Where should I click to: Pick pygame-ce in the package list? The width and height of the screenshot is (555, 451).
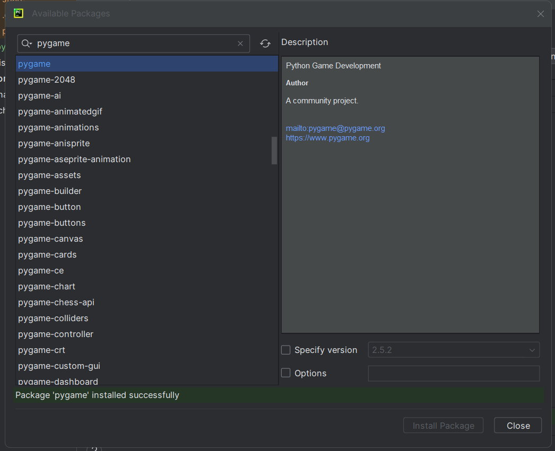[147, 271]
